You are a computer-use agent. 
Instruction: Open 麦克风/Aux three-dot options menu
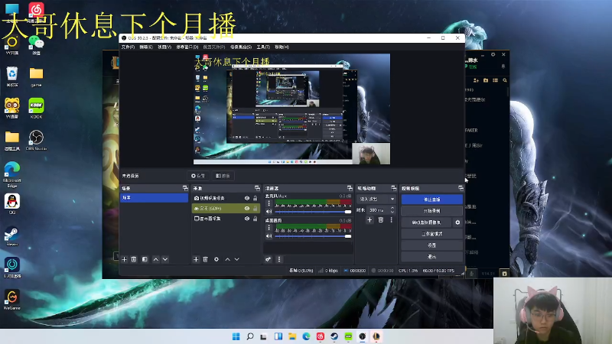[269, 203]
